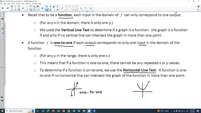Image resolution: width=201 pixels, height=113 pixels.
Task: Open Zoom from the taskbar
Action: (94, 111)
